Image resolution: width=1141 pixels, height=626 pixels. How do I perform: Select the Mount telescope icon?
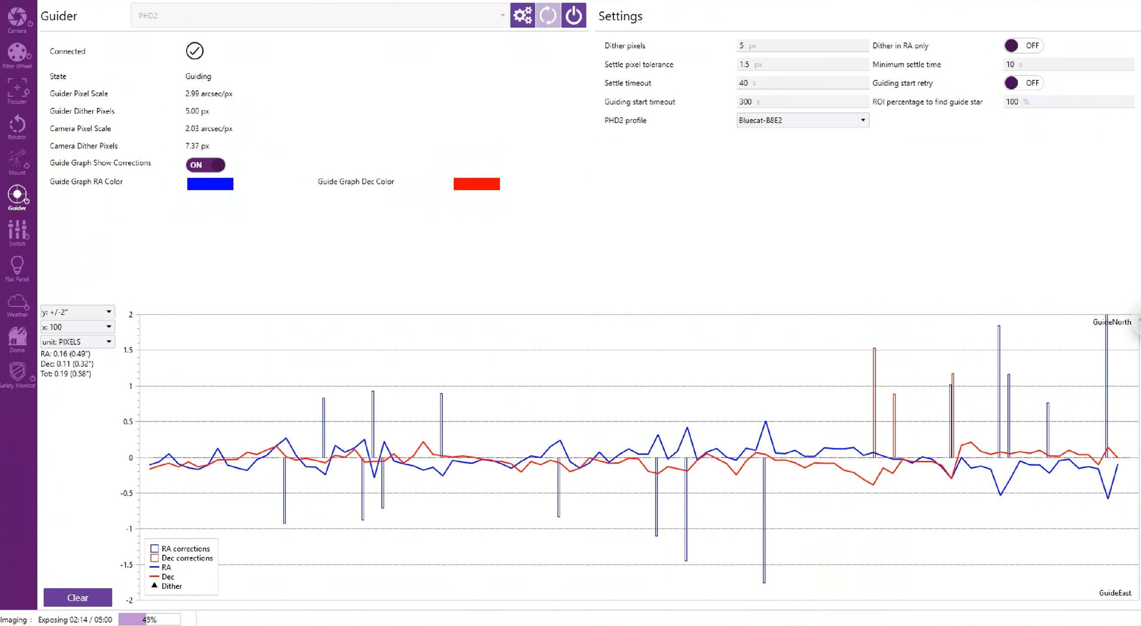(17, 162)
